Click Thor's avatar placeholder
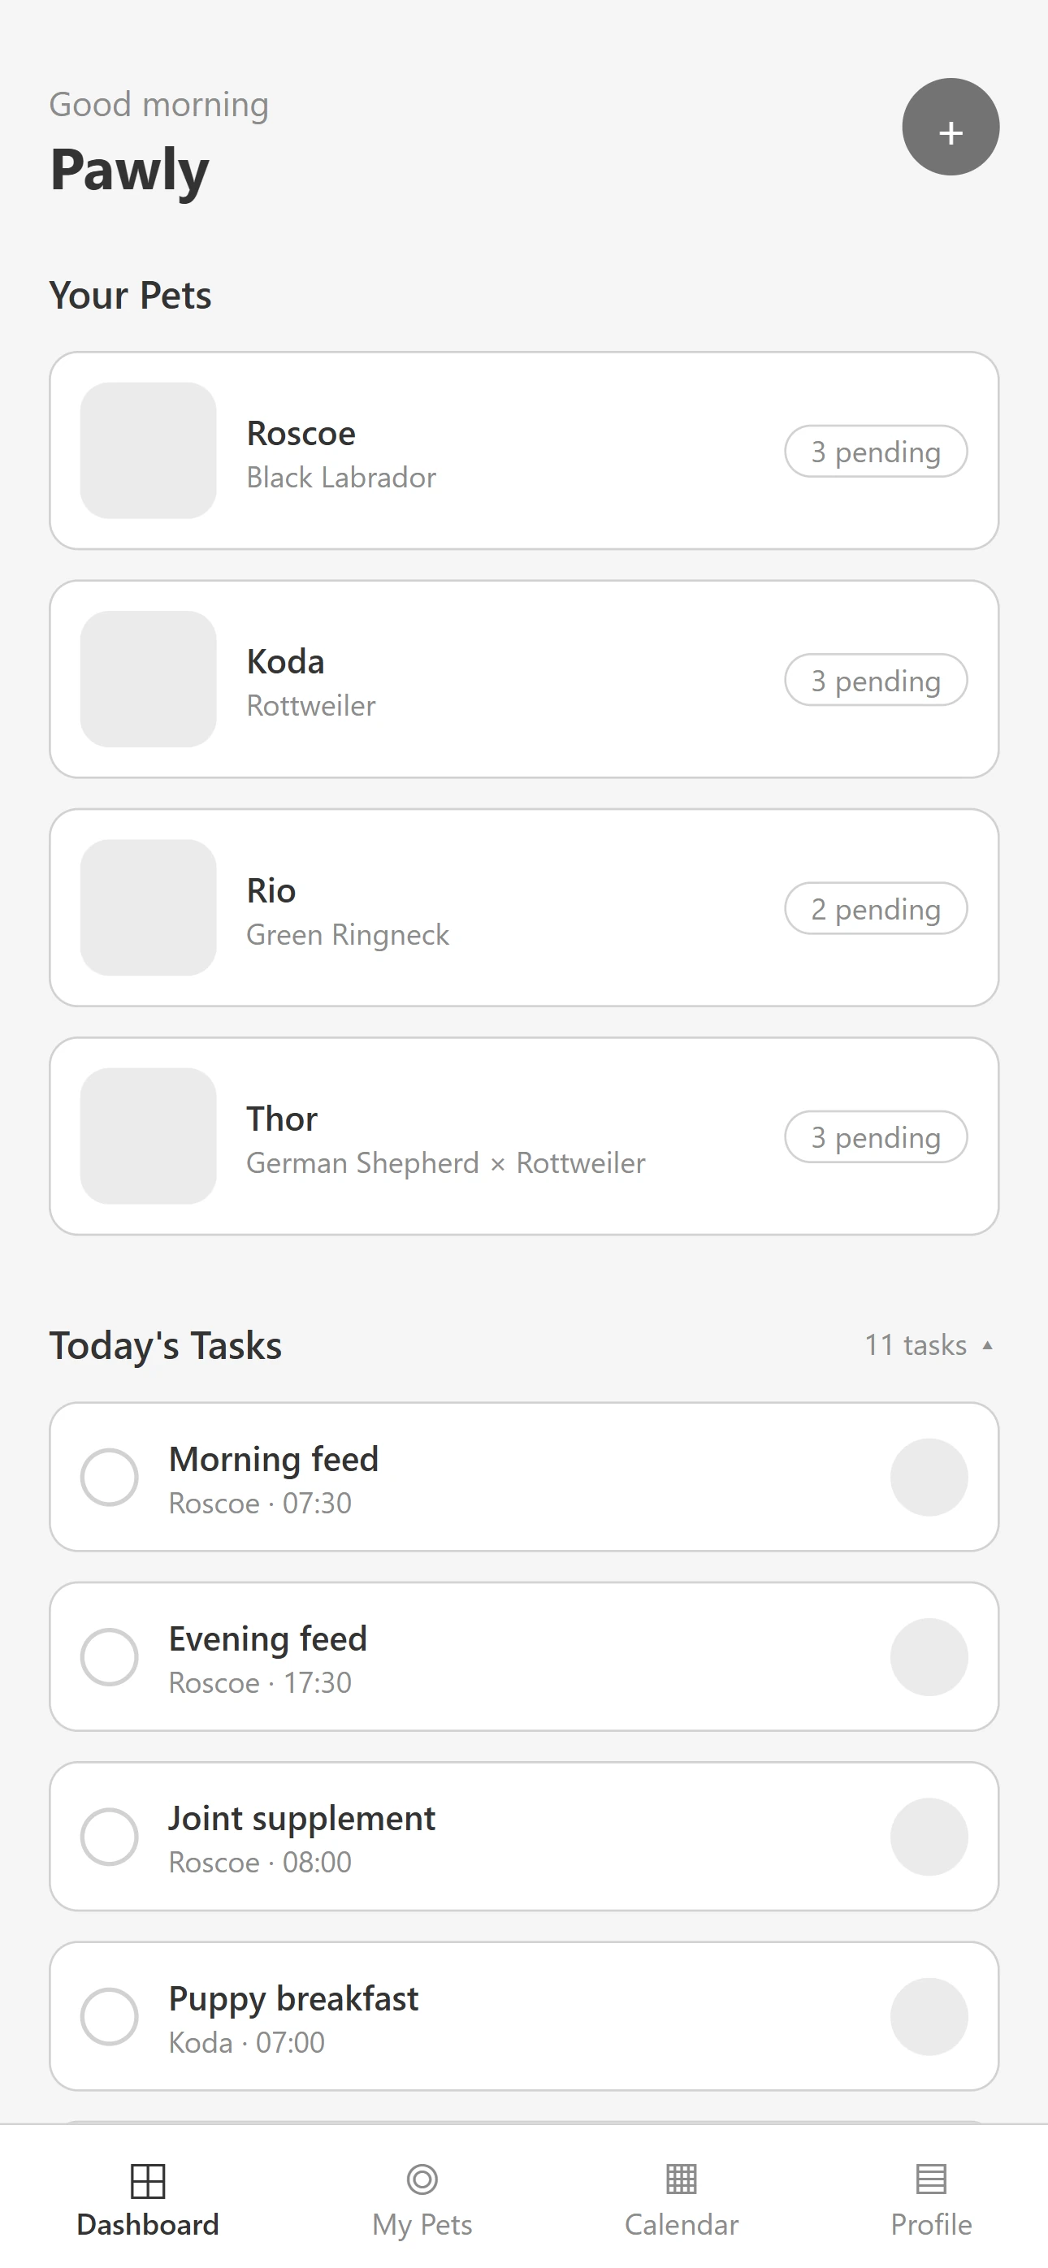 pos(148,1136)
